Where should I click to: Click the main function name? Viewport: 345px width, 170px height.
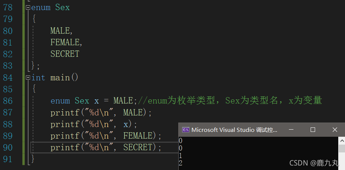[x=60, y=78]
